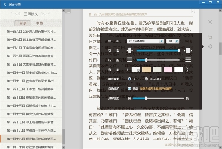Close the reader window
The image size is (222, 149).
pyautogui.click(x=218, y=2)
